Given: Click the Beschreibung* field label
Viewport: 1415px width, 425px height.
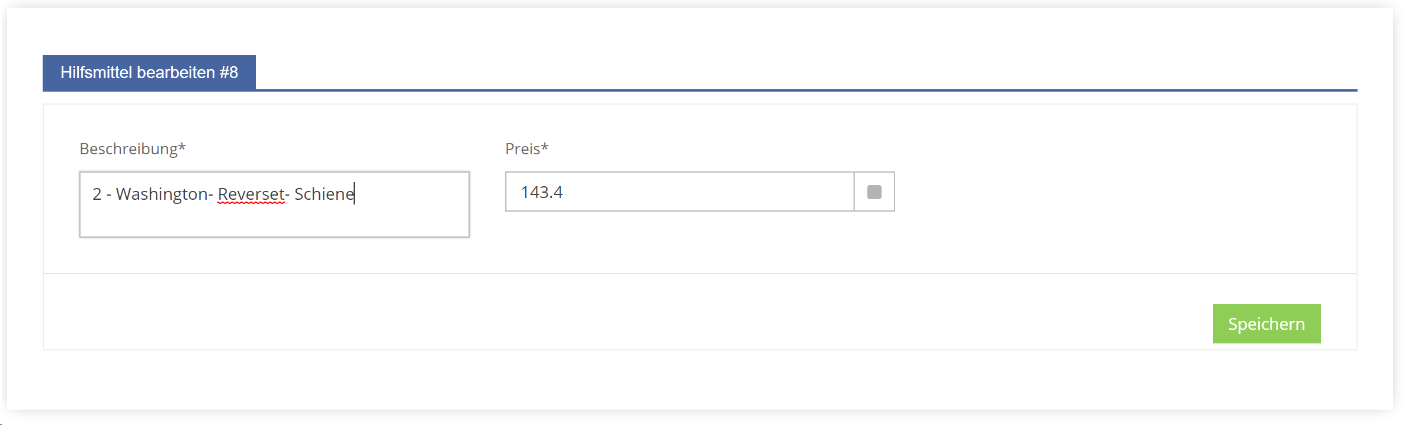Looking at the screenshot, I should pos(133,148).
